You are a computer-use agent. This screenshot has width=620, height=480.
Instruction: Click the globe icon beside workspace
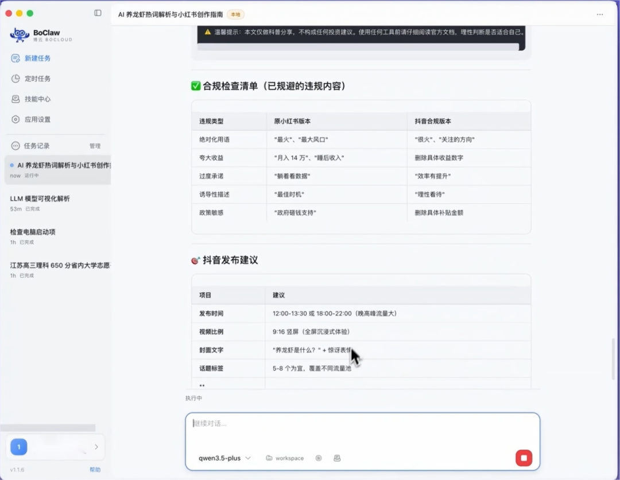pos(319,458)
